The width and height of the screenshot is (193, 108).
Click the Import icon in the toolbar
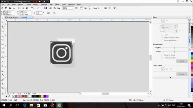pyautogui.click(x=50, y=8)
